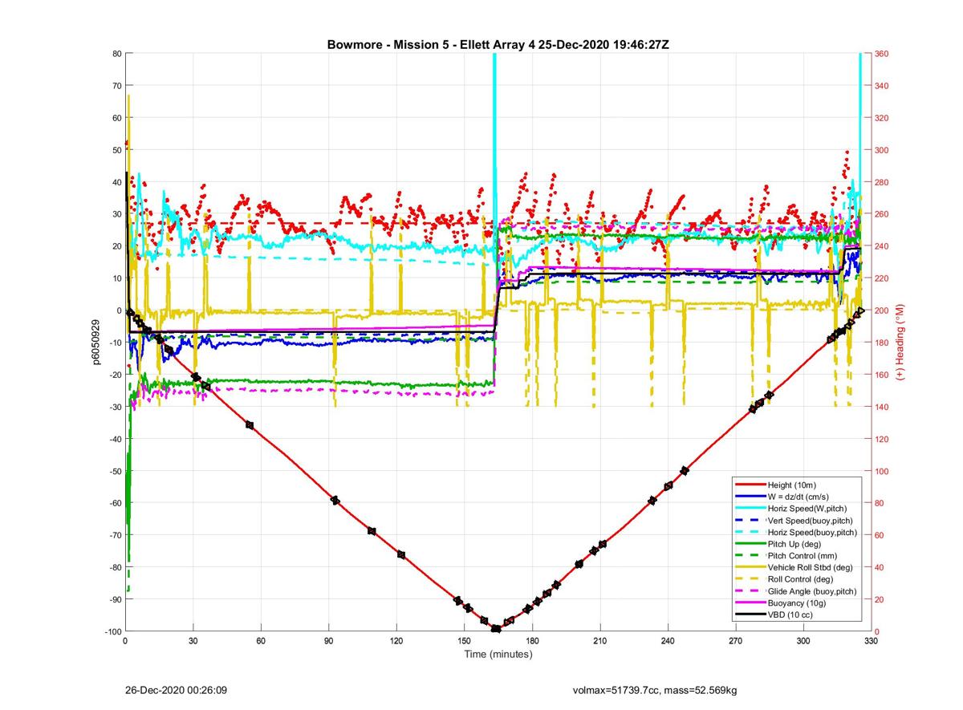Select the footer text 'volmax=51739.7cc, mass=52.569kg'

[655, 690]
